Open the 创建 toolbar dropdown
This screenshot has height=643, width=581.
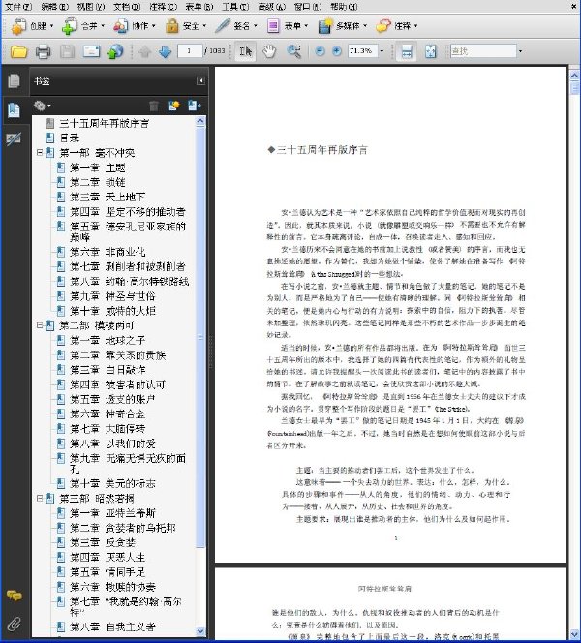(32, 26)
